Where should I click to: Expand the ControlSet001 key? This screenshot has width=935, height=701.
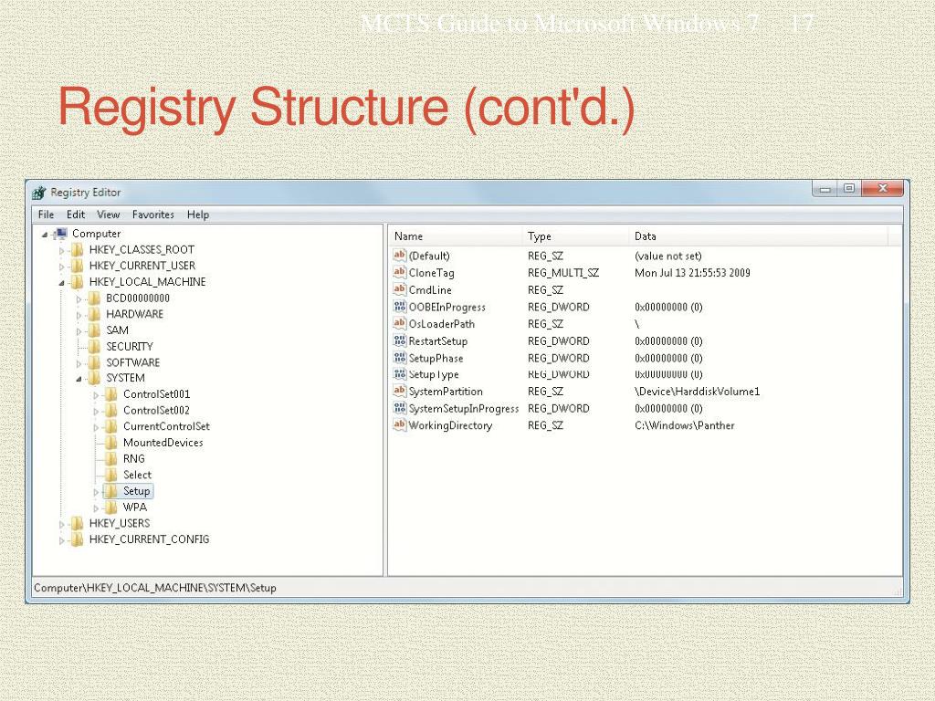(96, 394)
